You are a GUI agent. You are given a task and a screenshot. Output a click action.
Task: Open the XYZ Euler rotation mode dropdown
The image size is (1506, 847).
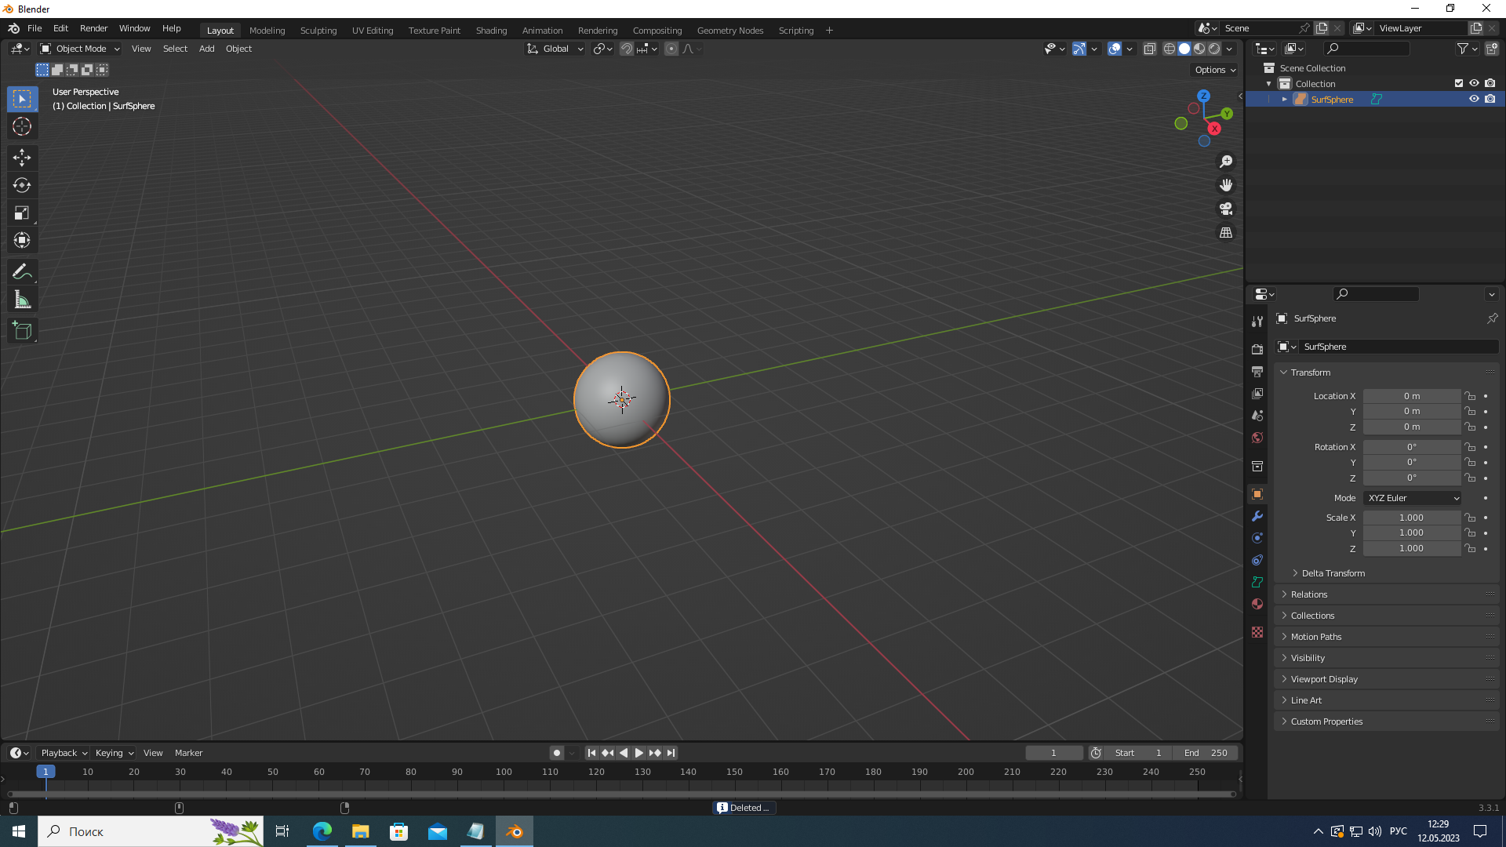coord(1413,498)
